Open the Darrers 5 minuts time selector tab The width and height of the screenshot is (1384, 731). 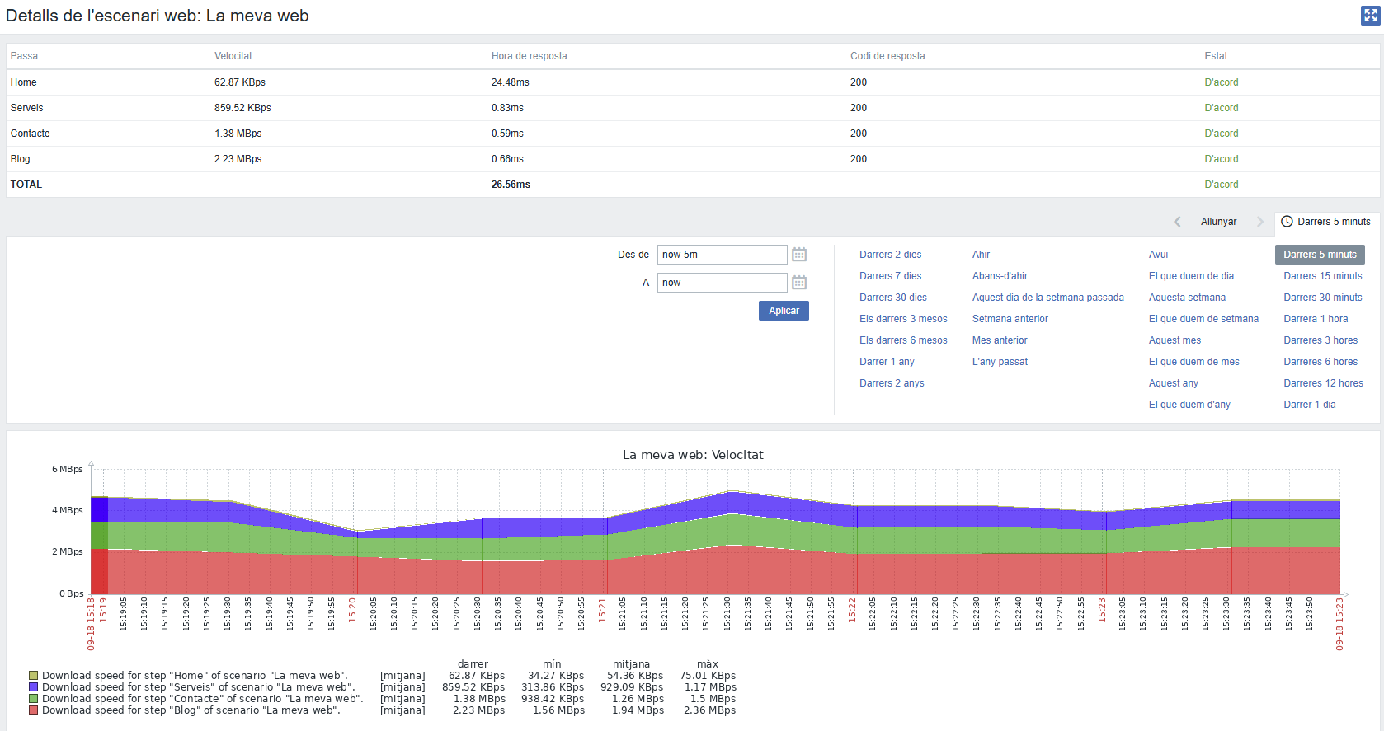[x=1325, y=222]
